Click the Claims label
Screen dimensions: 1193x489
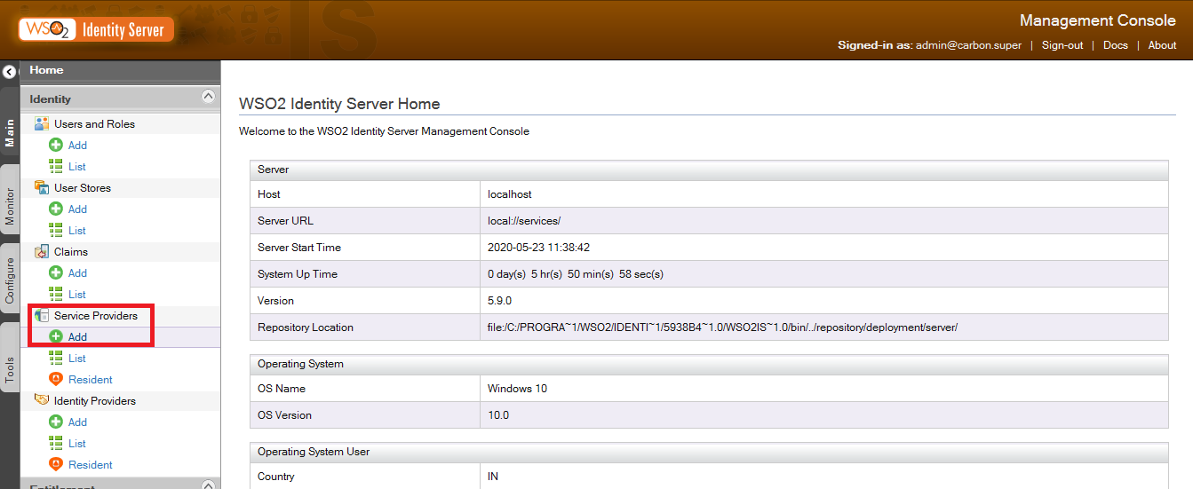pos(71,252)
